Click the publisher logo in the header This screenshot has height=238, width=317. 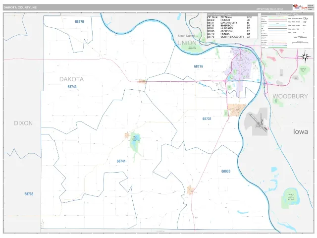point(300,7)
